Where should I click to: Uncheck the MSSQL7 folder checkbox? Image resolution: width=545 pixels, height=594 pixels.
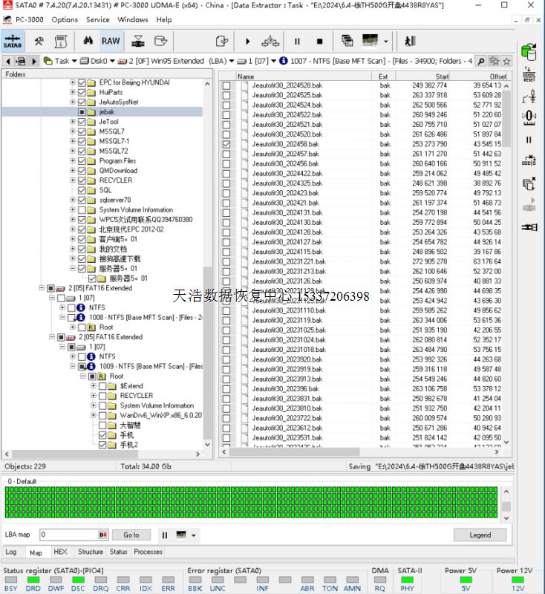pyautogui.click(x=82, y=131)
